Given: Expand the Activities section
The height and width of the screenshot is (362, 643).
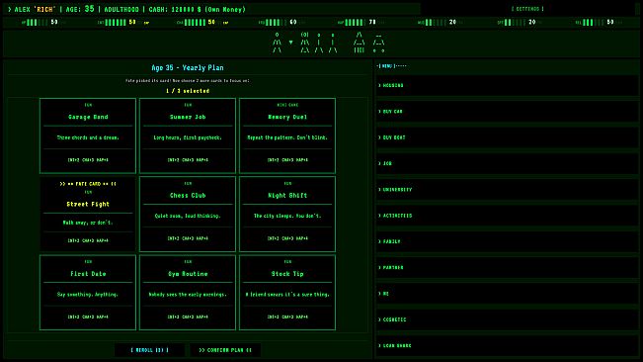Looking at the screenshot, I should (508, 216).
